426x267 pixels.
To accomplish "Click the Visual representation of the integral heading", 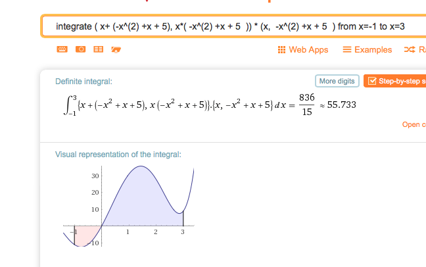I will [118, 155].
